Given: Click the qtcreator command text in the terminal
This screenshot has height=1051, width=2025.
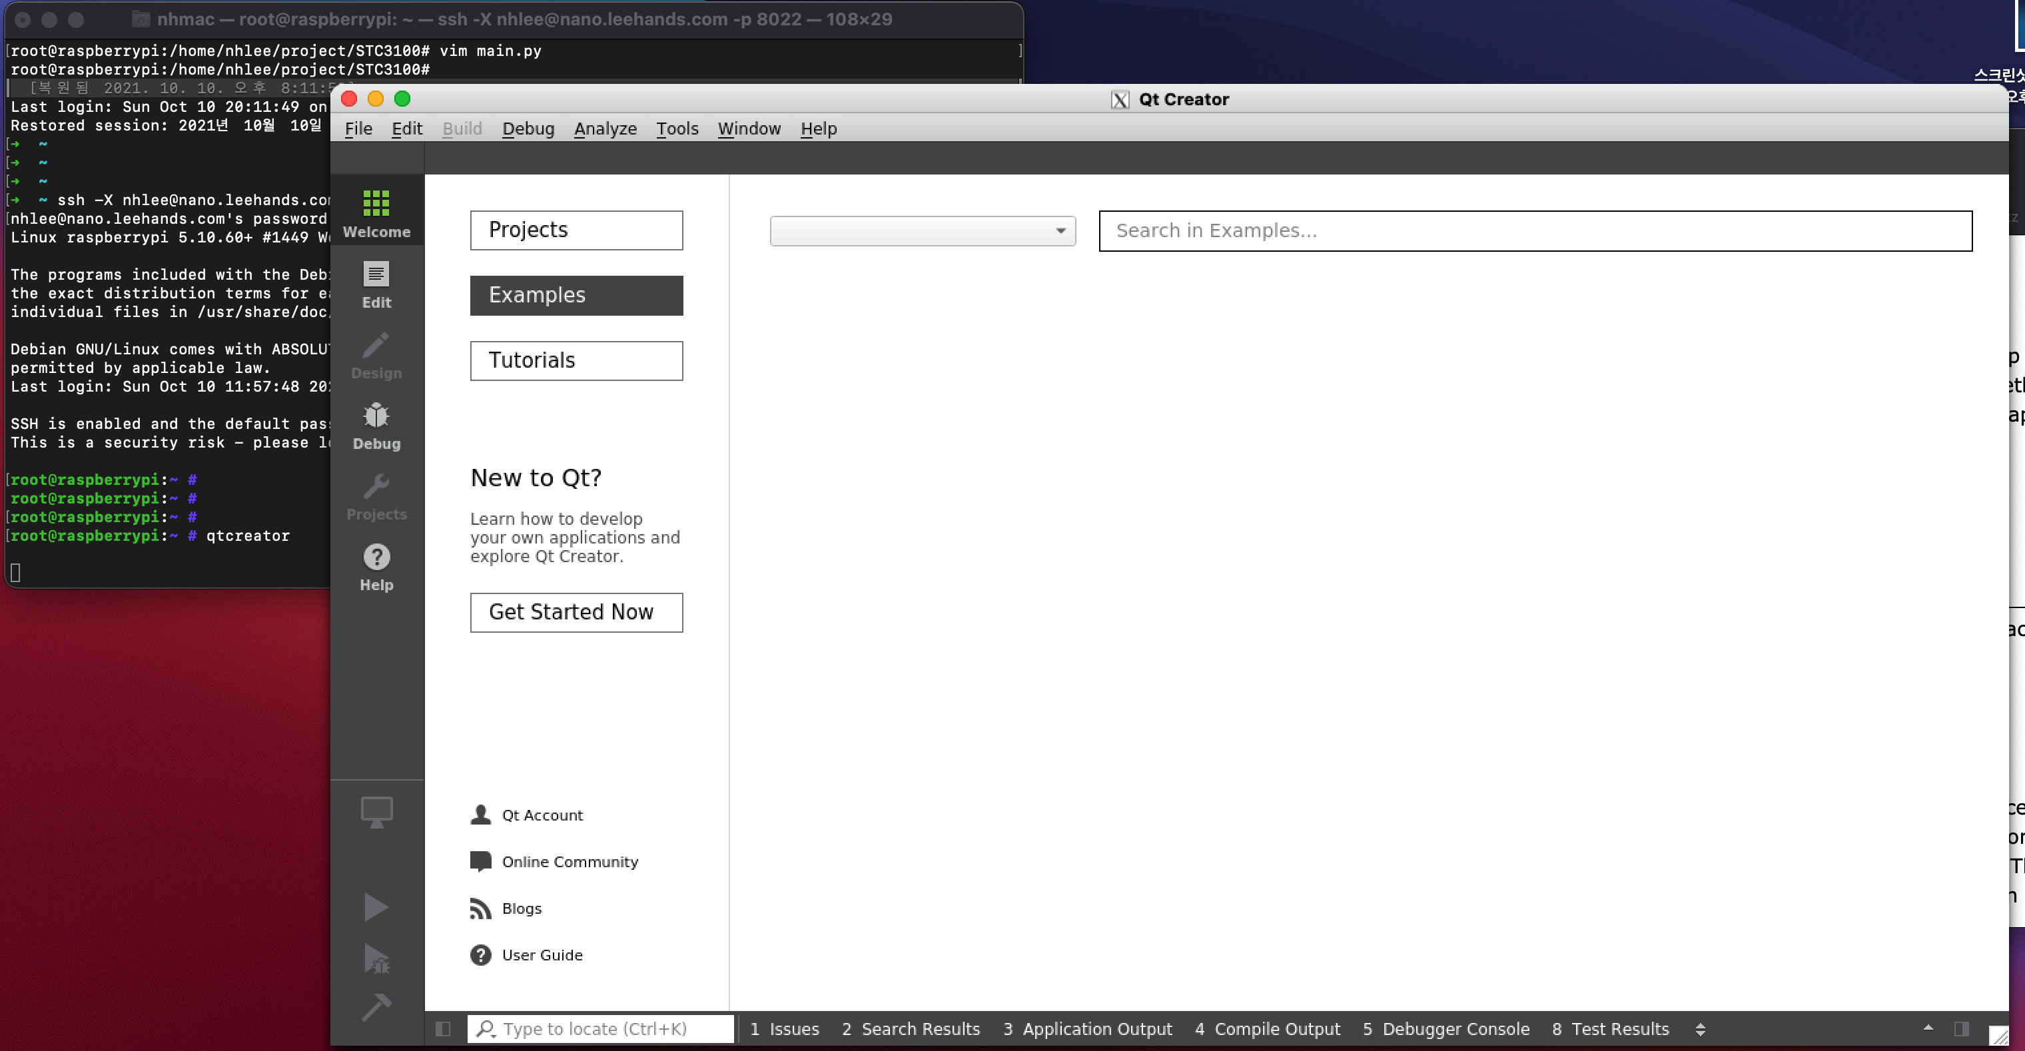Looking at the screenshot, I should [248, 536].
